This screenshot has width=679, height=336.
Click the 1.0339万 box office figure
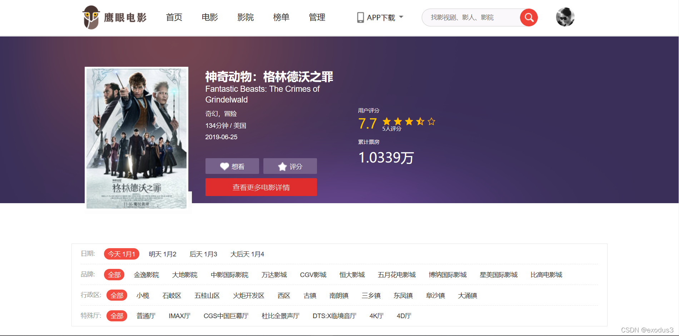(386, 157)
